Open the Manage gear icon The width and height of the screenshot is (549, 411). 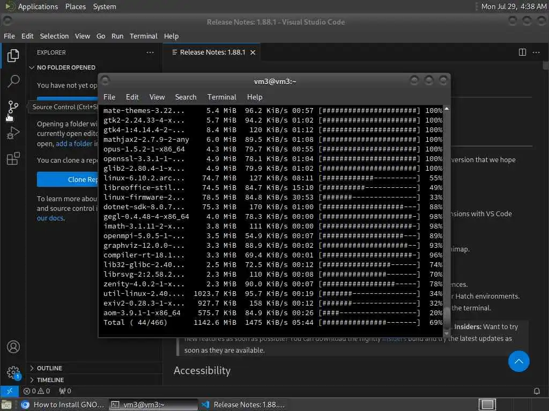[x=13, y=372]
